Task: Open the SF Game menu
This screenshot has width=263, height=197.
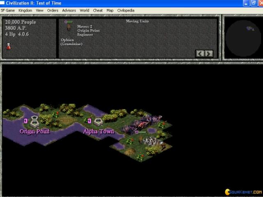Action: (8, 10)
